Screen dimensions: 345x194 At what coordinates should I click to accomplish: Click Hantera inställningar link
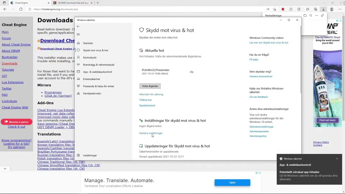(151, 133)
